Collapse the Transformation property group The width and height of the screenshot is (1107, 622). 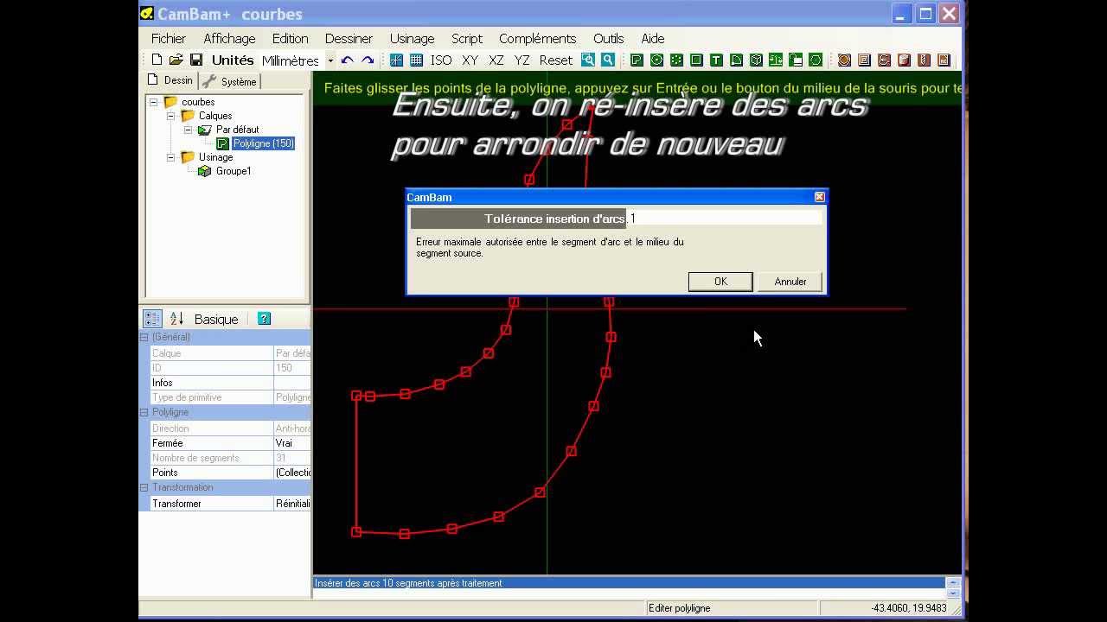[144, 487]
